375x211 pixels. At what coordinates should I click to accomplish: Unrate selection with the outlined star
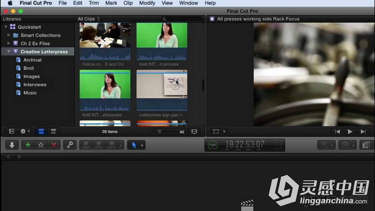[41, 145]
